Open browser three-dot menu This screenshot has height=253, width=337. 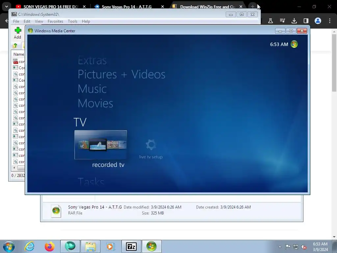point(330,21)
